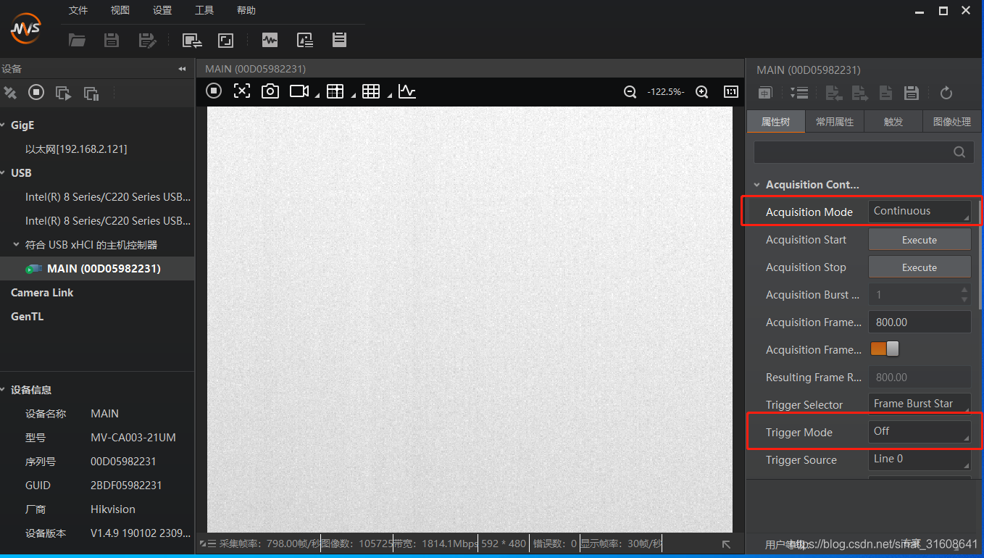The height and width of the screenshot is (558, 984).
Task: Open the window switch tool icon
Action: (192, 41)
